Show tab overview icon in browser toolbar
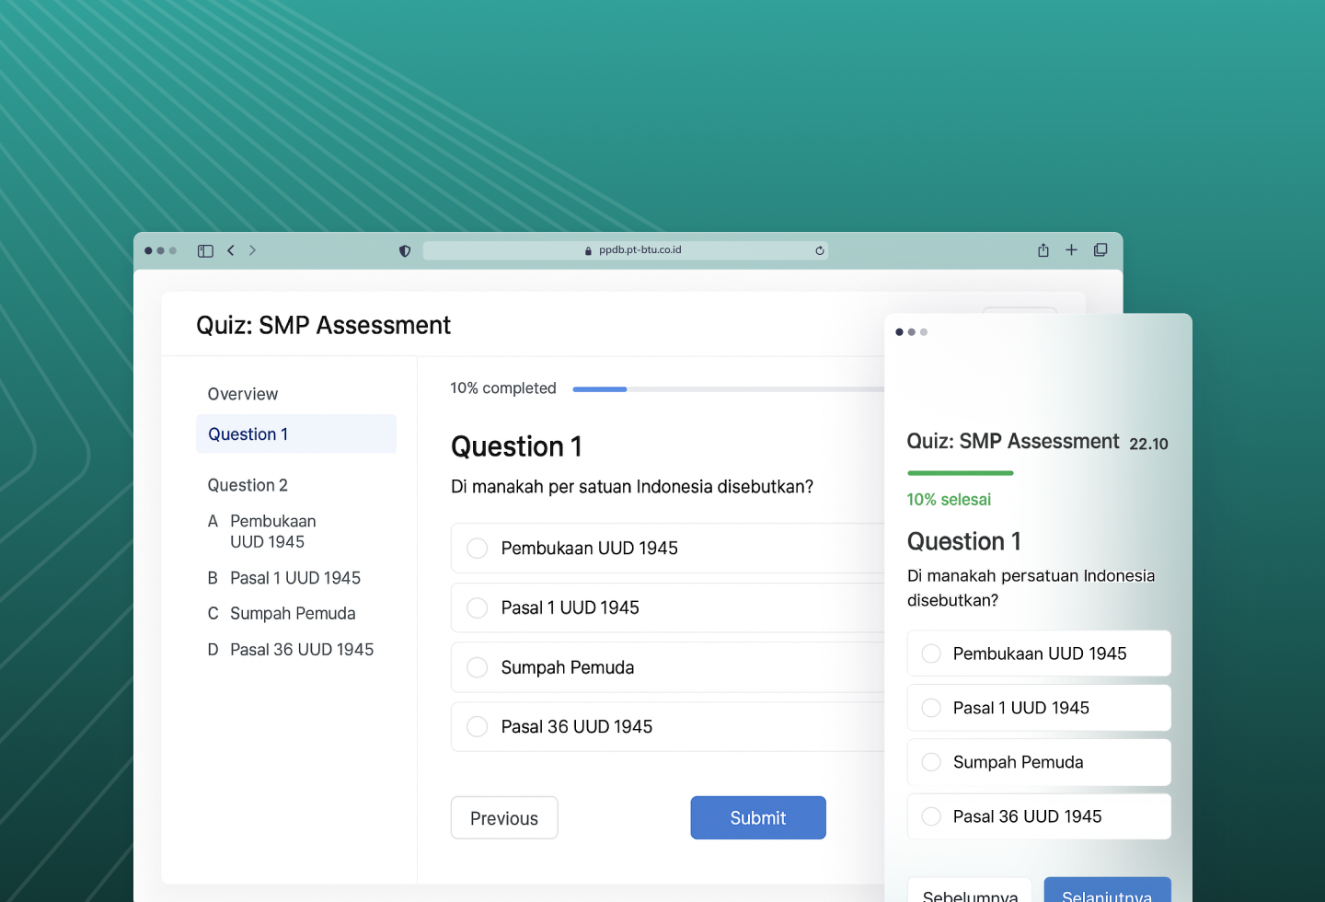Image resolution: width=1325 pixels, height=902 pixels. [1100, 250]
